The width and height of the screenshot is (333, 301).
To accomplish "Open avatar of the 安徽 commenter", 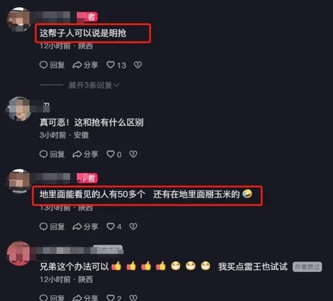I will (19, 109).
